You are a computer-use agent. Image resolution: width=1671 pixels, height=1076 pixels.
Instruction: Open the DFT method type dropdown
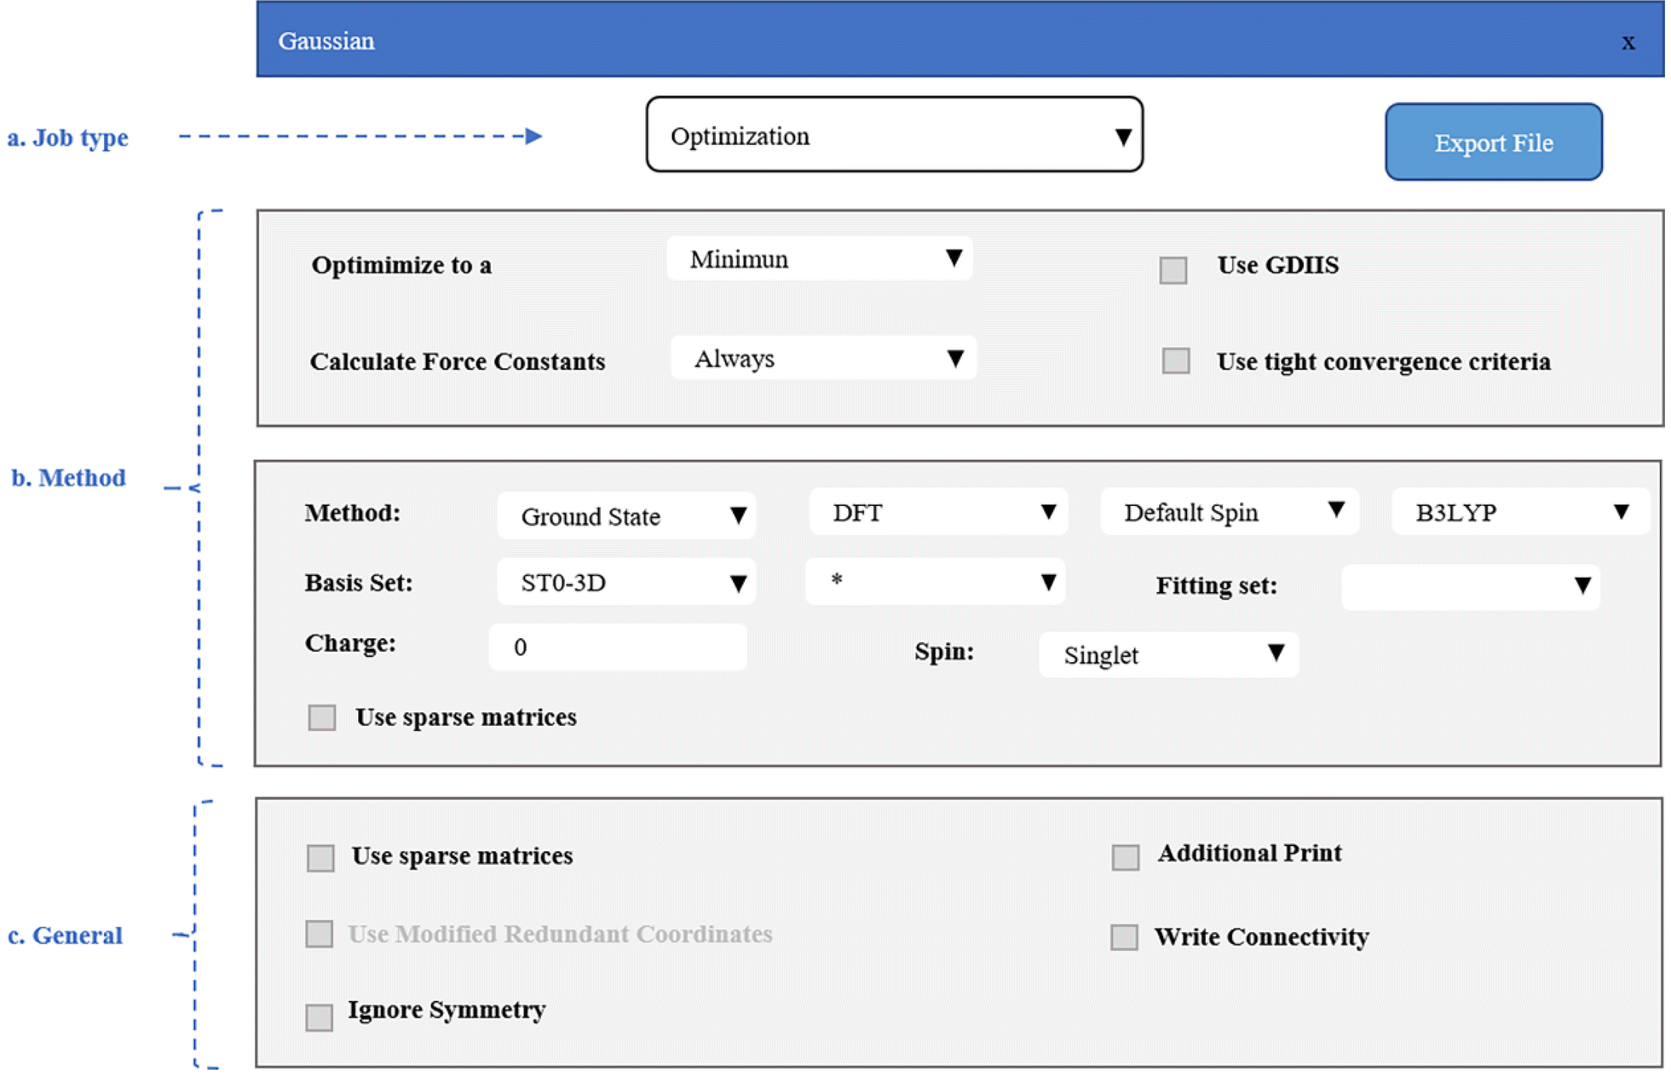[x=938, y=512]
